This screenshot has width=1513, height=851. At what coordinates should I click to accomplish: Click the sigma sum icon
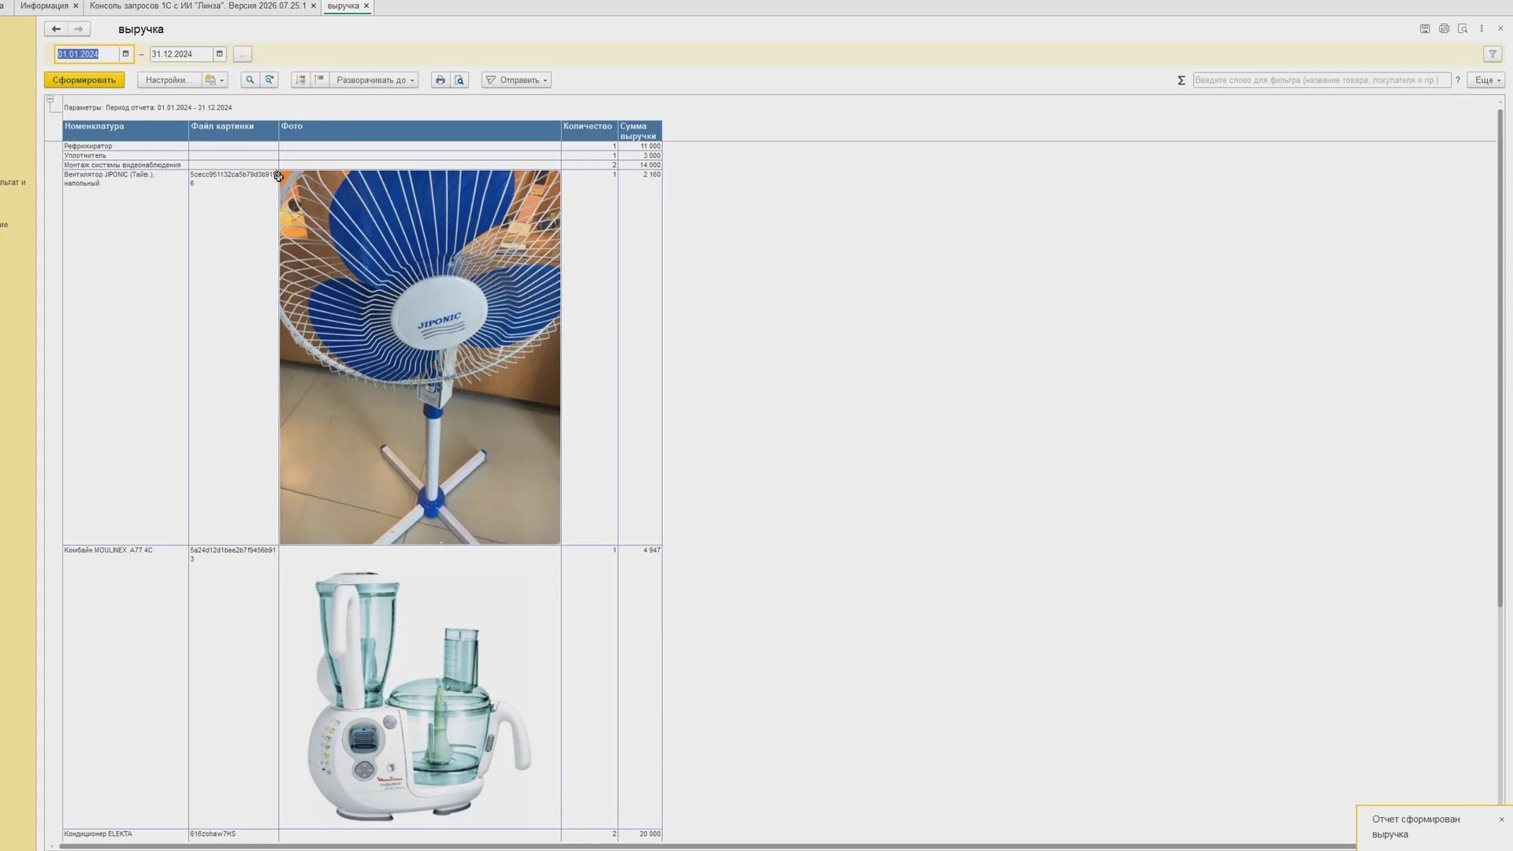click(x=1181, y=80)
